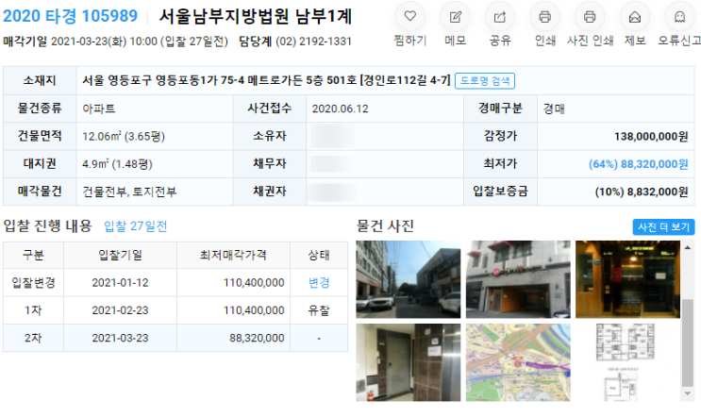This screenshot has width=701, height=417.
Task: Click the 입찰 진행 내용 heading
Action: pyautogui.click(x=47, y=225)
